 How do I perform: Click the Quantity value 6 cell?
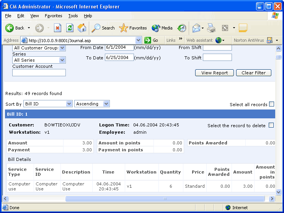pyautogui.click(x=171, y=186)
